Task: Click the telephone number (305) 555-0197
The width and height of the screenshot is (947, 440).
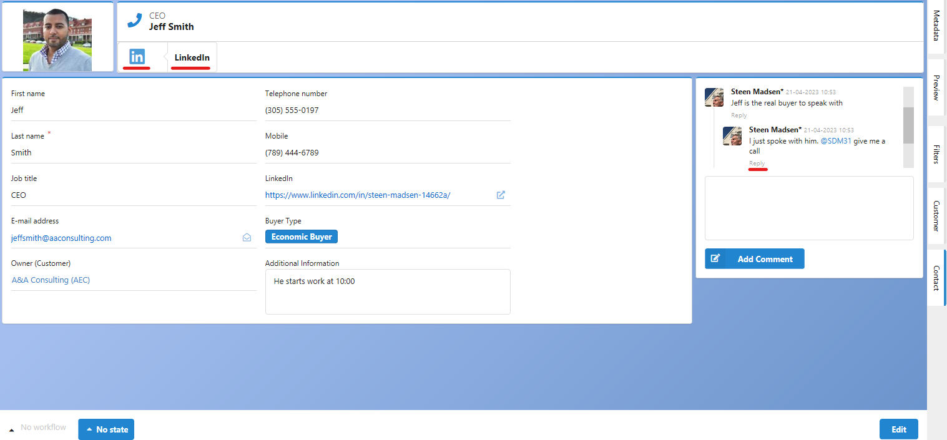Action: (x=292, y=110)
